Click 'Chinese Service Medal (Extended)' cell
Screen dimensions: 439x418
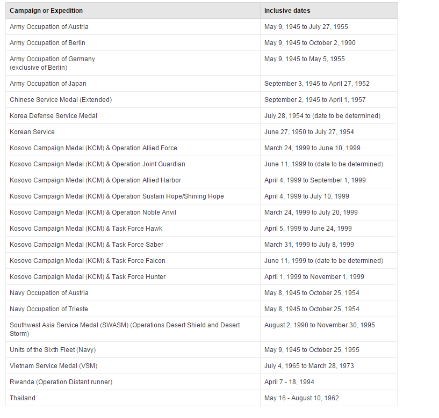(61, 100)
